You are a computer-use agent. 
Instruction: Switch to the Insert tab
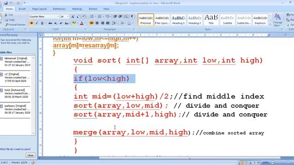click(x=22, y=9)
